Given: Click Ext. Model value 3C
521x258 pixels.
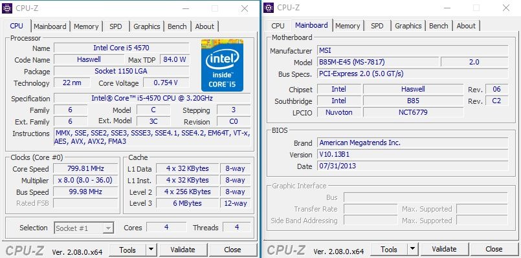Looking at the screenshot, I should (x=153, y=121).
